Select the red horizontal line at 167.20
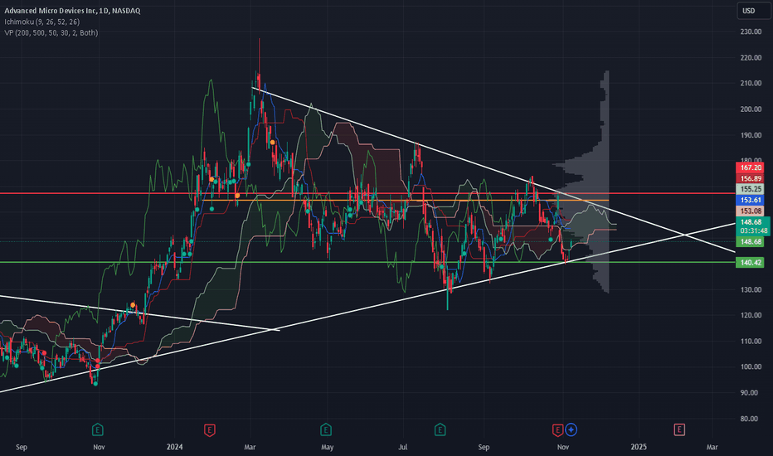This screenshot has height=456, width=773. [367, 193]
